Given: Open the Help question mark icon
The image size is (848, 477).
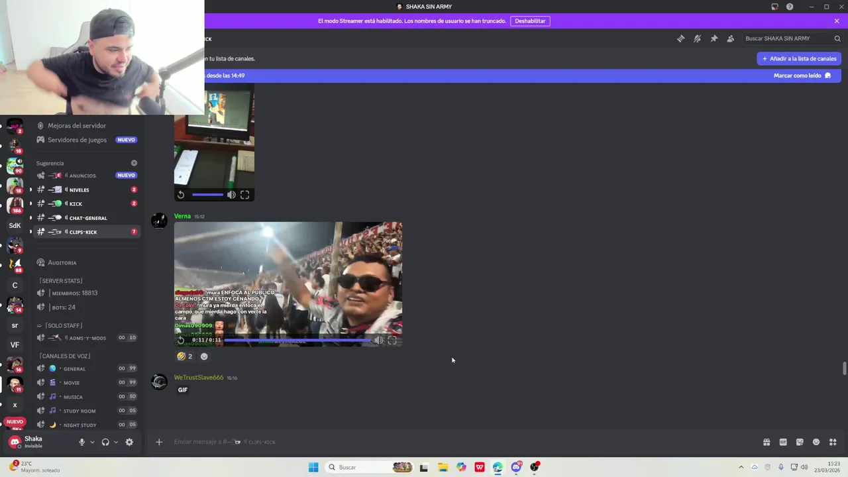Looking at the screenshot, I should pyautogui.click(x=790, y=7).
